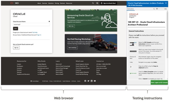Click Sign in to Oracle Cloud
The height and width of the screenshot is (102, 169).
point(108,3)
